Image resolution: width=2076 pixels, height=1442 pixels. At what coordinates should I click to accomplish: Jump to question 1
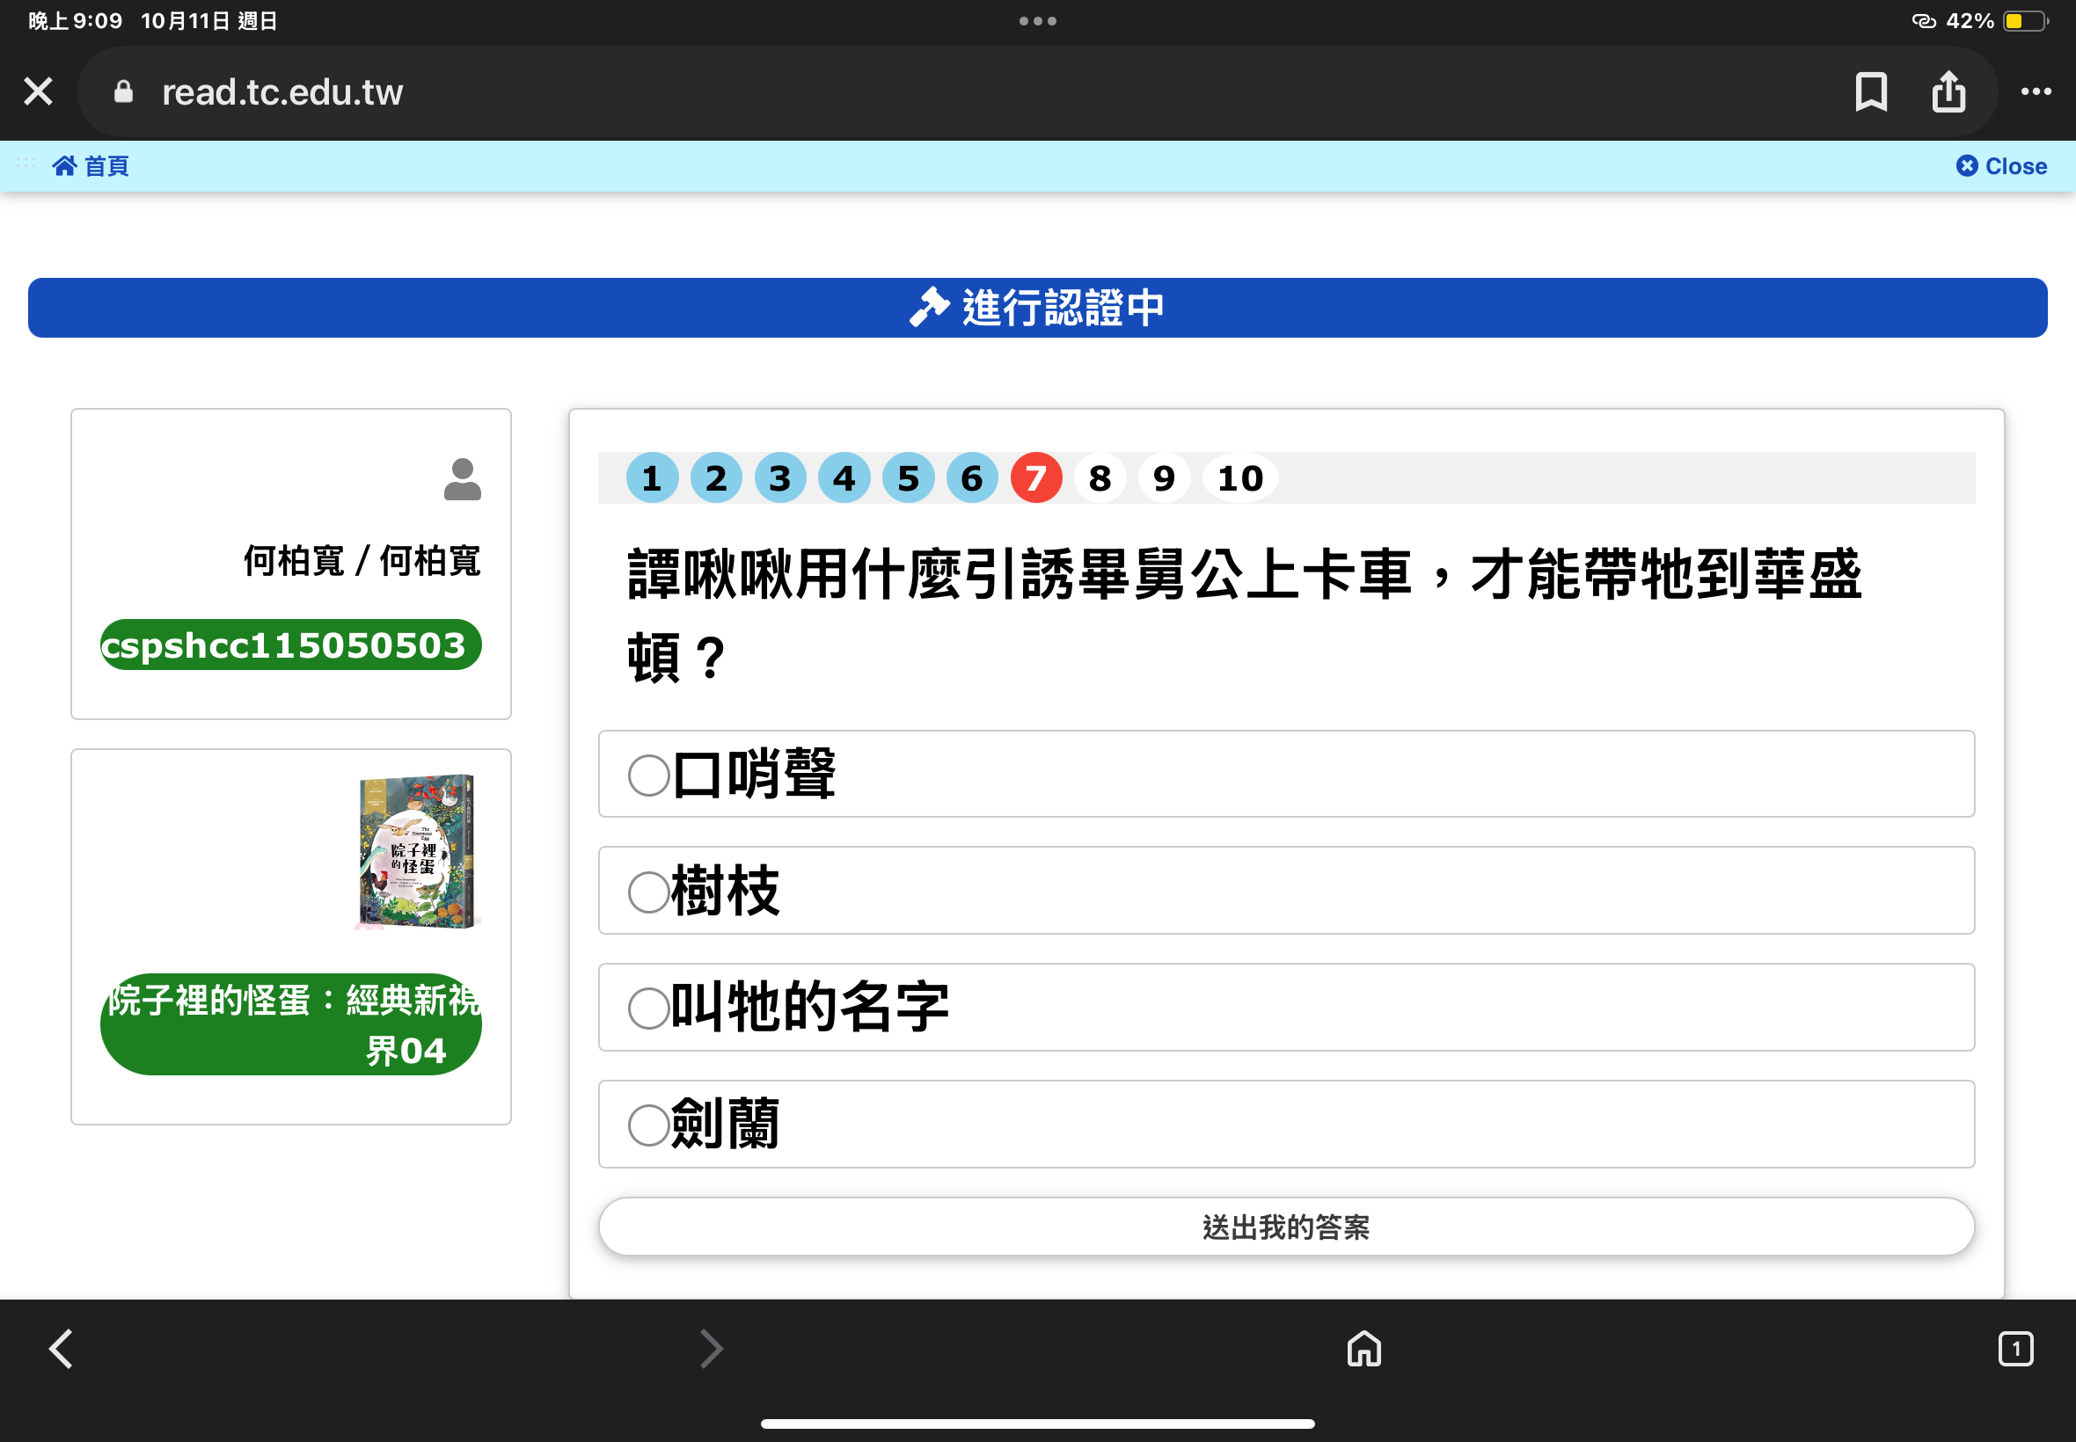652,478
